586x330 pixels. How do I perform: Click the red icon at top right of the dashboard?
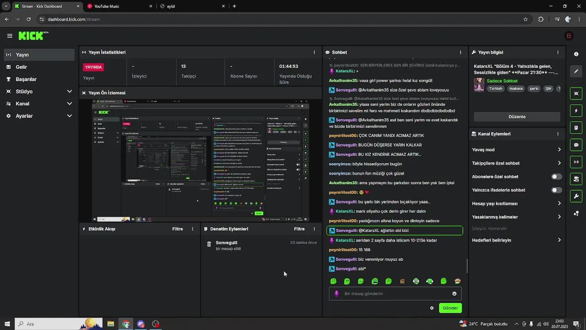click(569, 36)
